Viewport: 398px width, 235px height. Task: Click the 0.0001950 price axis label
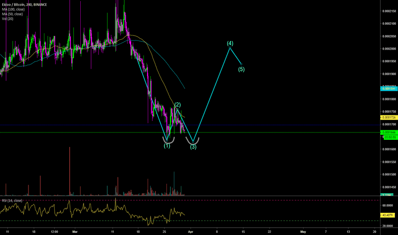[x=389, y=62]
